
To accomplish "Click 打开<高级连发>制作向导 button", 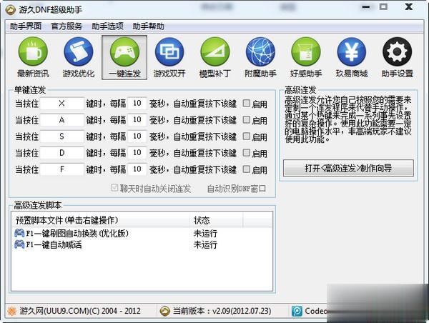I will tap(348, 168).
